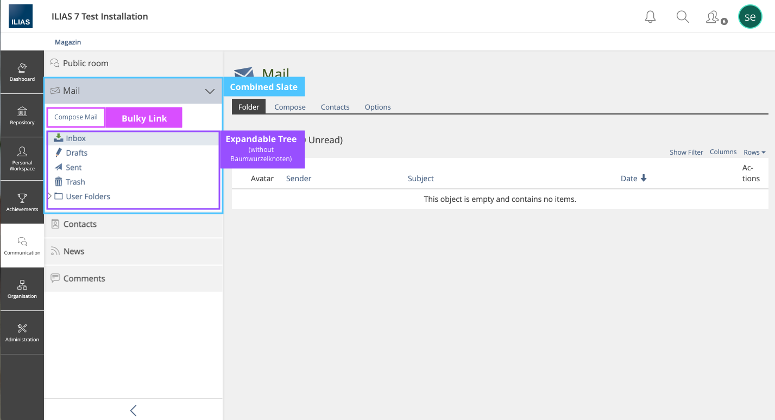Open the notifications bell icon
Screen dimensions: 775x420
650,17
